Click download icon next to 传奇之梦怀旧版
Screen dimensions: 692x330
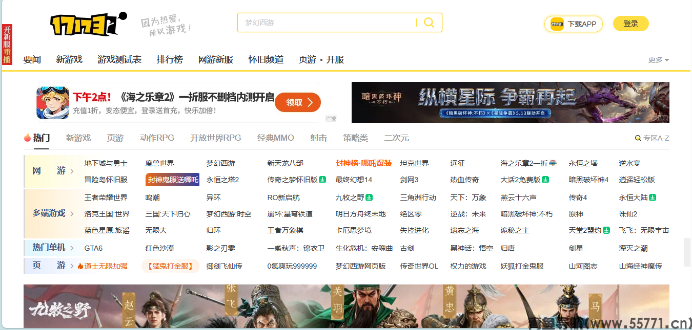322,180
